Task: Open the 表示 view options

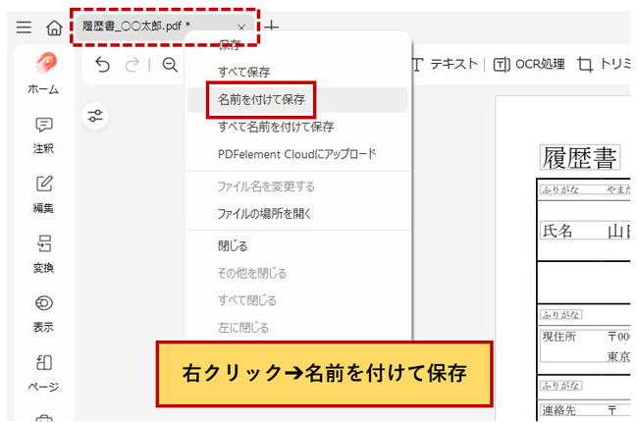Action: point(43,314)
